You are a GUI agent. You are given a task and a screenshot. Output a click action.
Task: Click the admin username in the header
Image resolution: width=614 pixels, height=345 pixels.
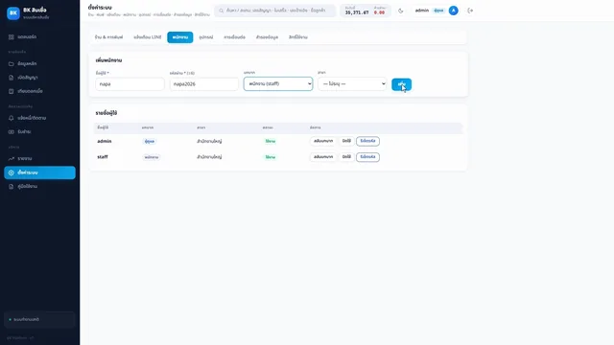(422, 11)
